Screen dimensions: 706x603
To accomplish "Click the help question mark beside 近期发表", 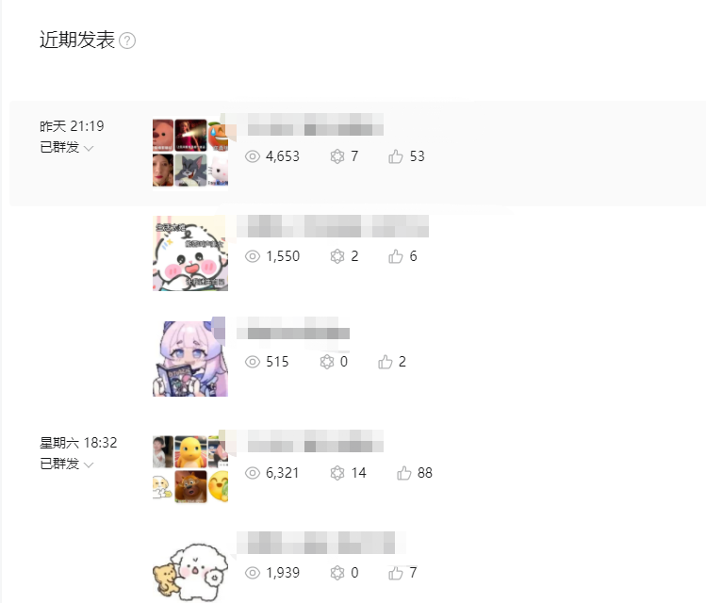I will (127, 41).
